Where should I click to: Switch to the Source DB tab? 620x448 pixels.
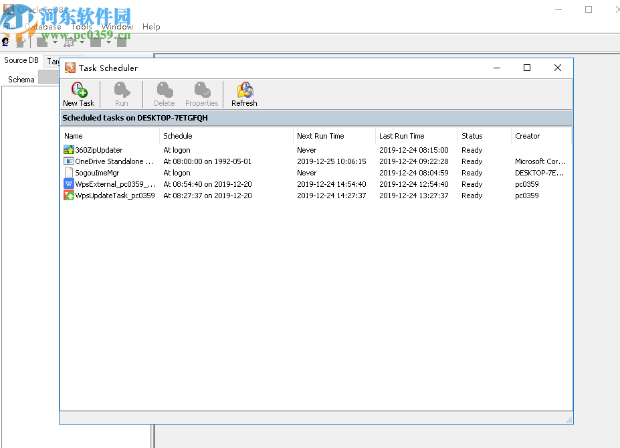(21, 60)
